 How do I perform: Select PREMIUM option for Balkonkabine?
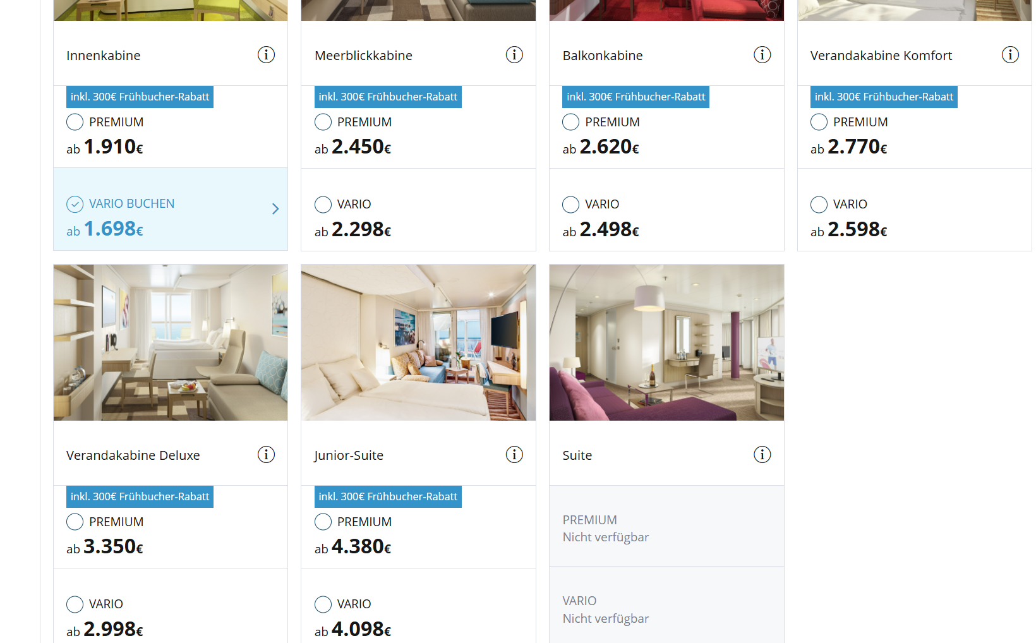(x=571, y=122)
